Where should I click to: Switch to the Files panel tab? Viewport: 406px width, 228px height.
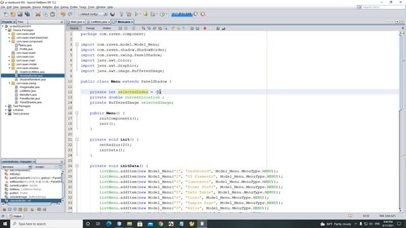point(21,22)
